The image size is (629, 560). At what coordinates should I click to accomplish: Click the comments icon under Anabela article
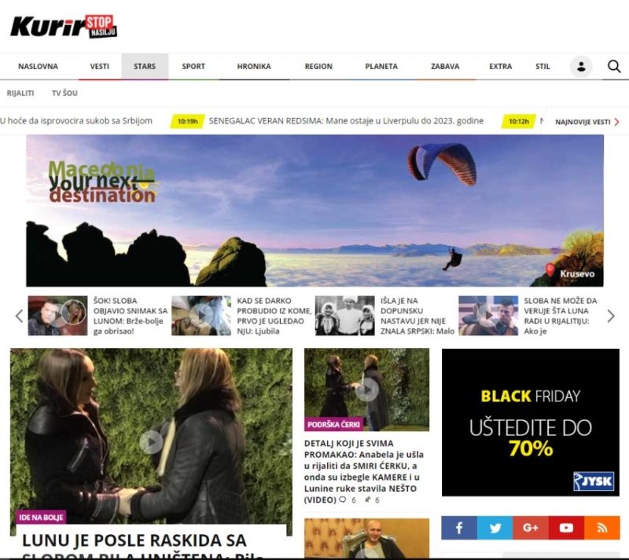[x=343, y=500]
